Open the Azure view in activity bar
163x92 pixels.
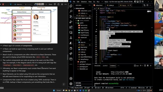(71, 43)
